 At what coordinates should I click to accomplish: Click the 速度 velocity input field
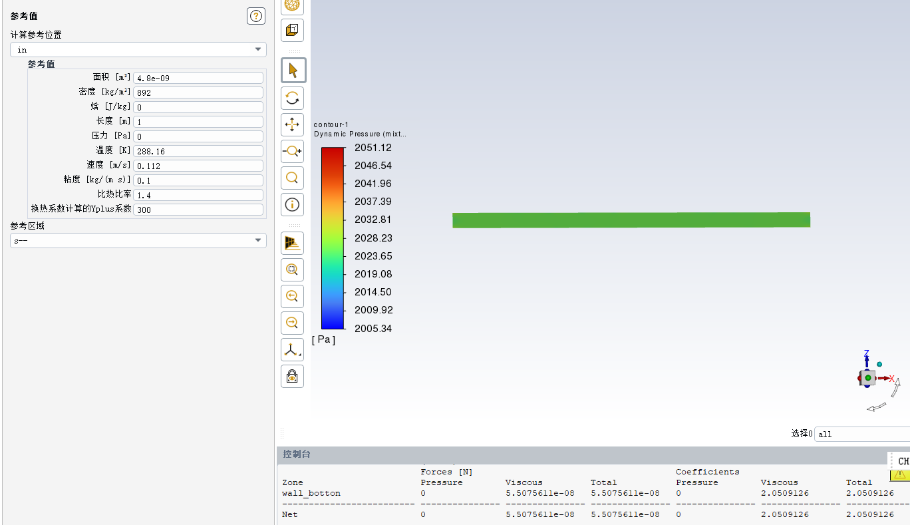point(198,166)
